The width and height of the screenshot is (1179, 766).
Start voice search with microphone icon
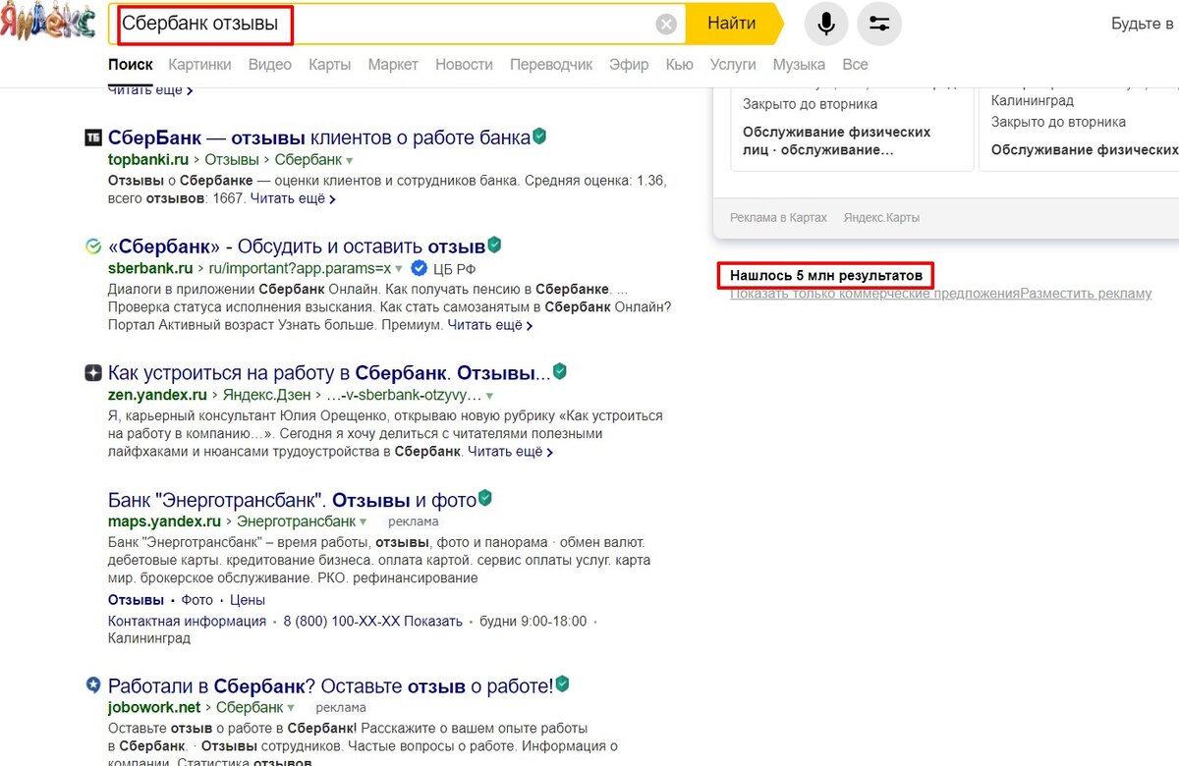pos(826,24)
